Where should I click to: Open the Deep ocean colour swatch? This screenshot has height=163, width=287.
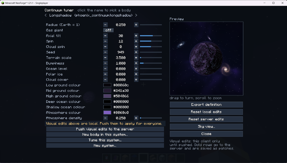click(x=107, y=102)
